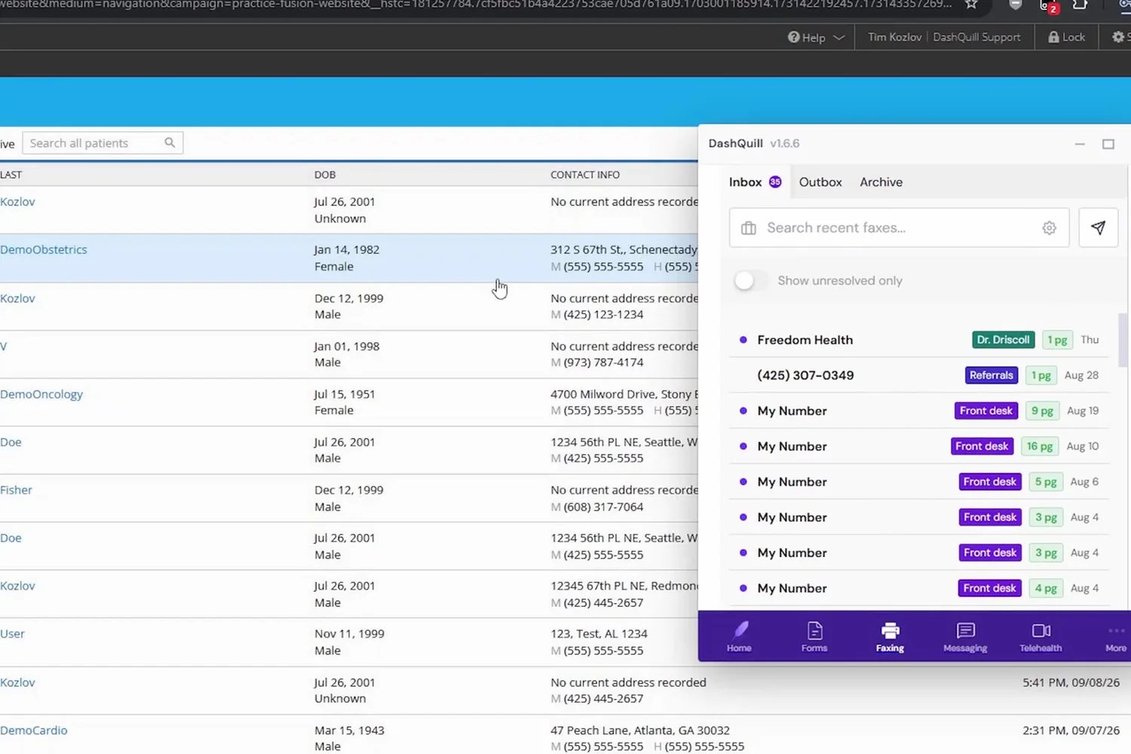
Task: Expand the Help dropdown menu
Action: (838, 38)
